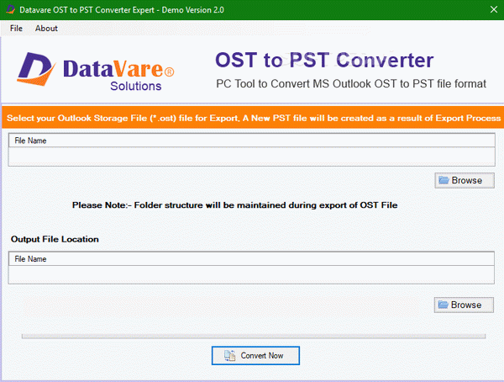Select the empty OST file list area

point(251,157)
